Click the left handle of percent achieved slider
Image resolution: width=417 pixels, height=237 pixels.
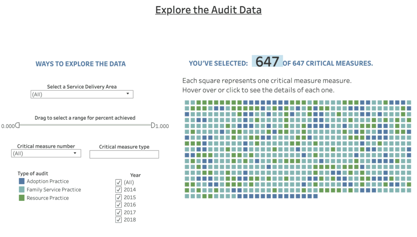click(x=18, y=125)
